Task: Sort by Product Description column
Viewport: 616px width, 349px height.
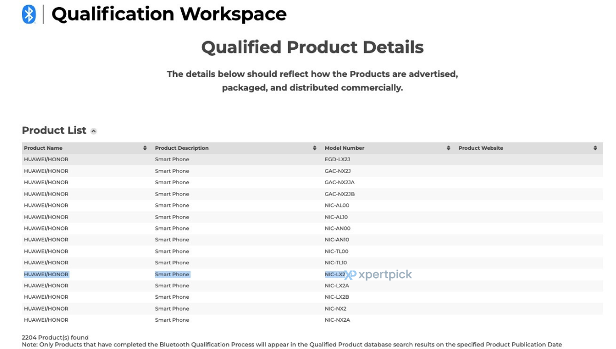Action: pos(315,148)
